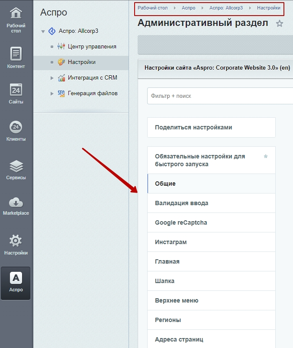This screenshot has width=293, height=348.
Task: Select the Верхнее меню tab
Action: click(x=211, y=300)
